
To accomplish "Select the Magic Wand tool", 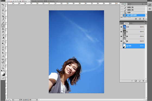I will (3, 14).
